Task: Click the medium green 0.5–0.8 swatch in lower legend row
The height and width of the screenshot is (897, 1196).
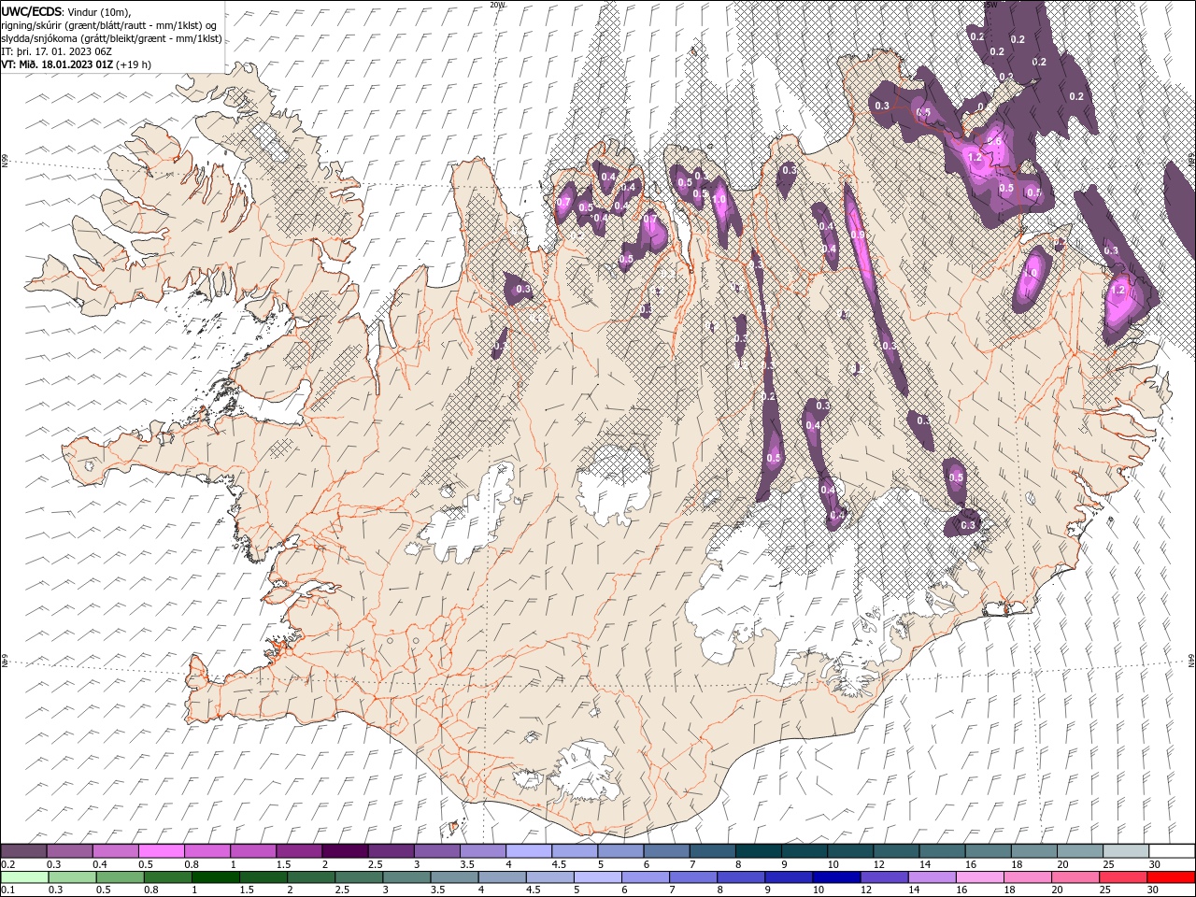Action: [x=121, y=877]
